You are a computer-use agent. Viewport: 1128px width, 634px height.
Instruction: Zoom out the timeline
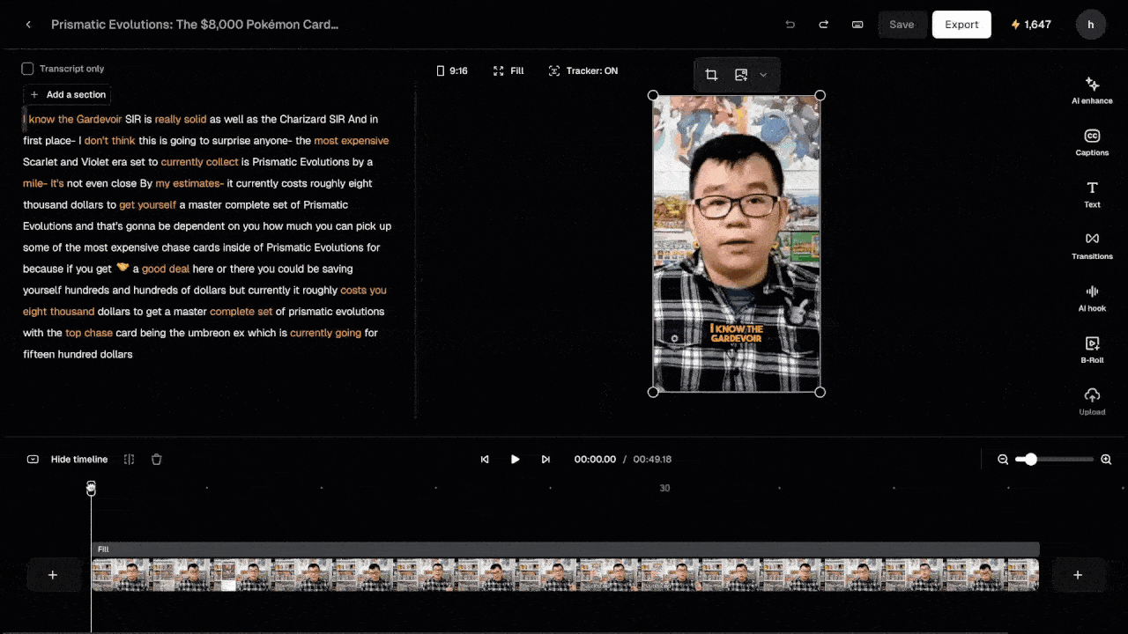1003,460
